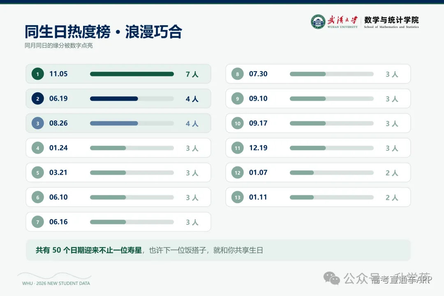The height and width of the screenshot is (296, 444).
Task: Click the '7 人' count label
Action: click(192, 74)
